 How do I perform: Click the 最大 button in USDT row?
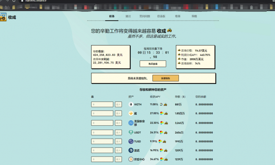(x=118, y=132)
